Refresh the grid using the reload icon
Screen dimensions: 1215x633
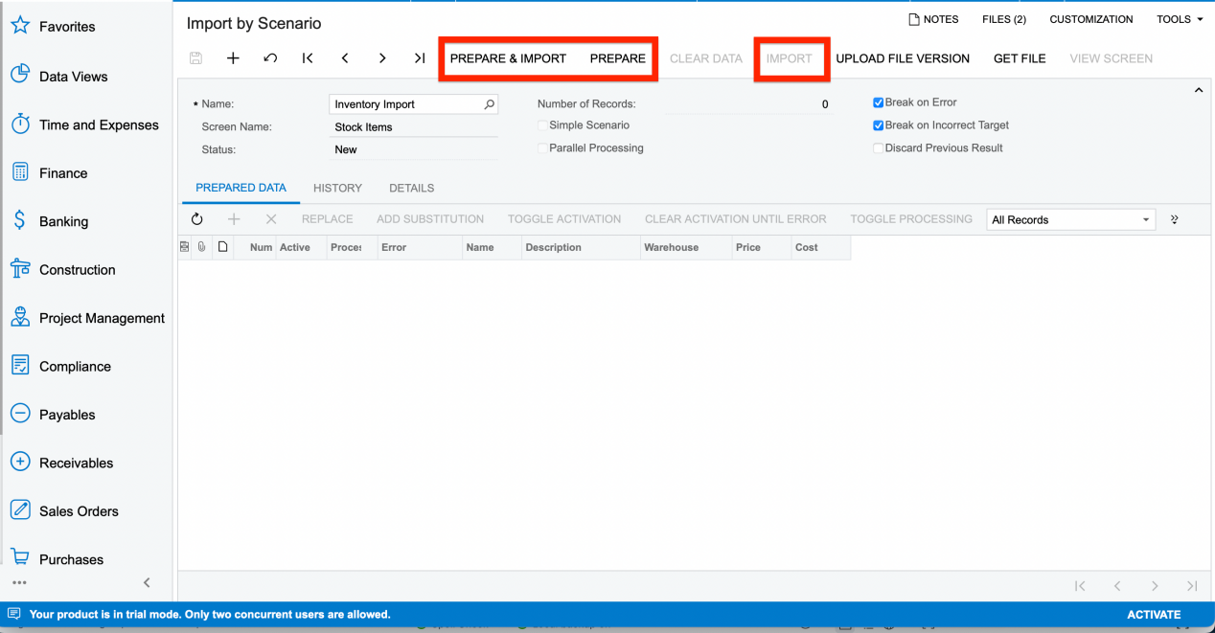click(x=197, y=219)
